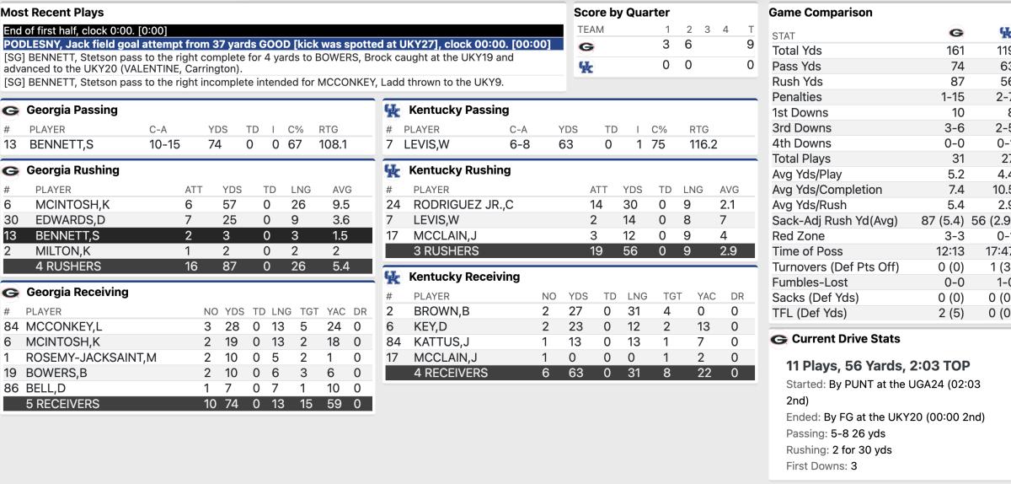Click Georgia logo by Current Drive Stats
The width and height of the screenshot is (1011, 484).
[x=779, y=339]
